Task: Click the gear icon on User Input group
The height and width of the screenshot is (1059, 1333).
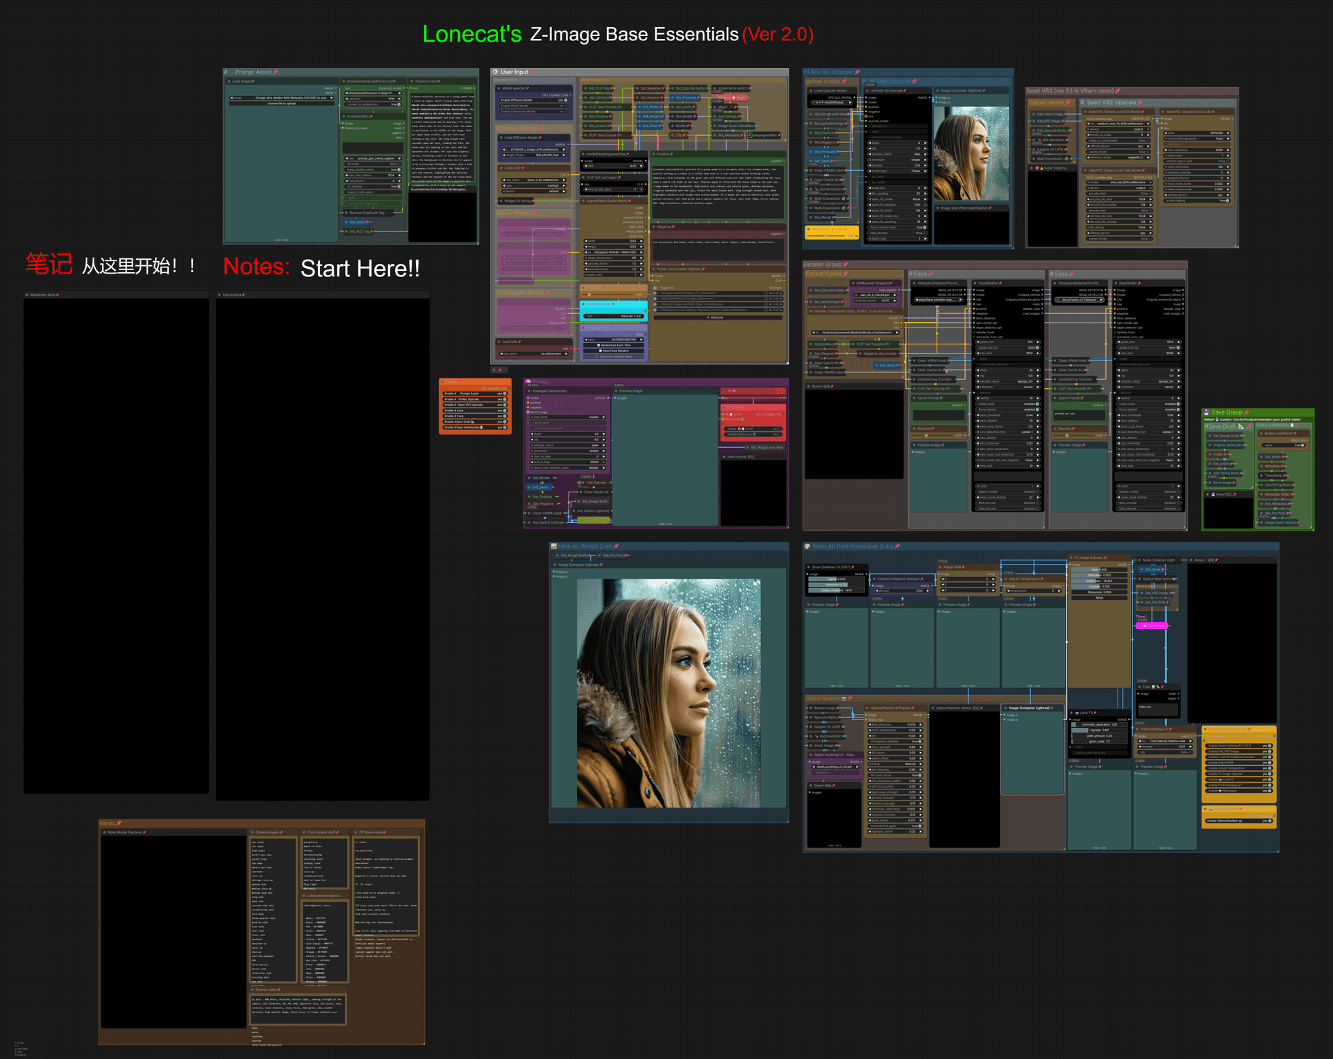Action: (495, 72)
